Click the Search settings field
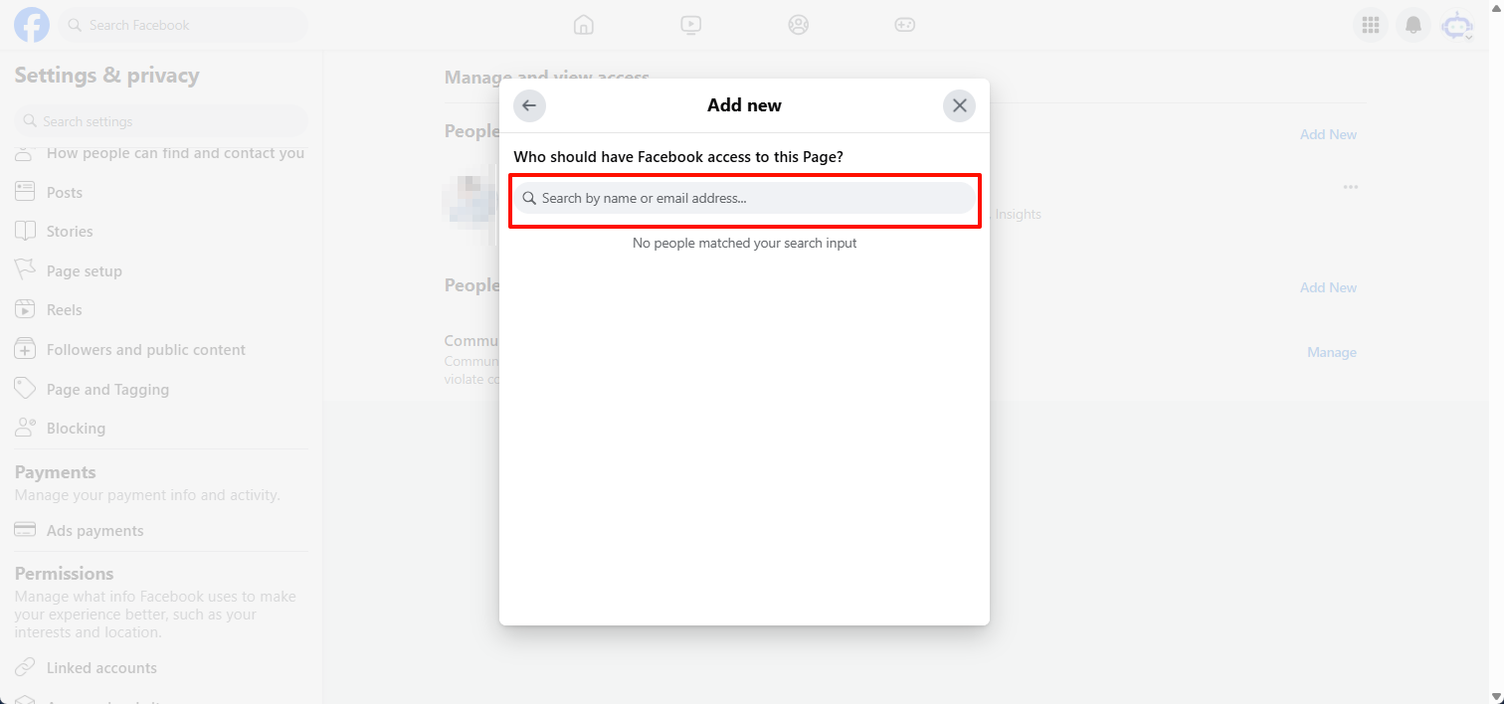Screen dimensions: 1504x704 (x=161, y=121)
